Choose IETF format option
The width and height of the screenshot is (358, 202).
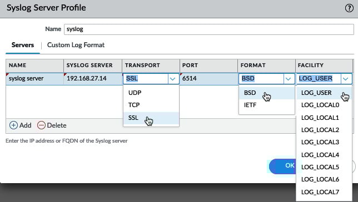pyautogui.click(x=267, y=105)
